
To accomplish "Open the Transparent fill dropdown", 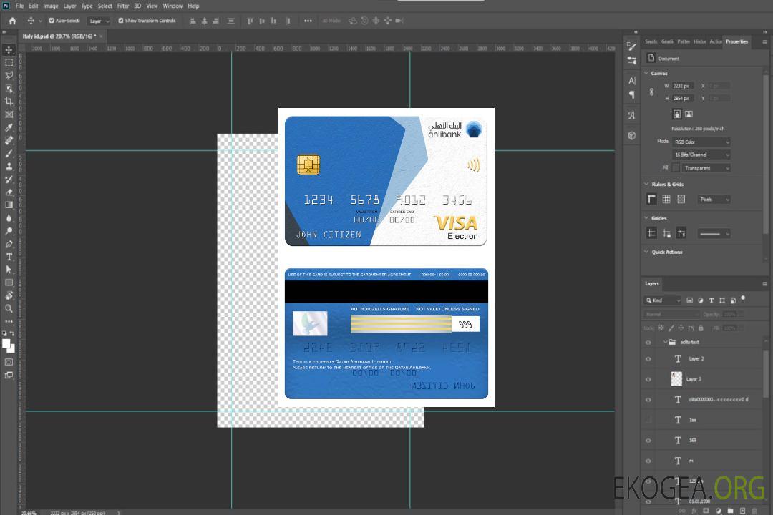I will 706,168.
